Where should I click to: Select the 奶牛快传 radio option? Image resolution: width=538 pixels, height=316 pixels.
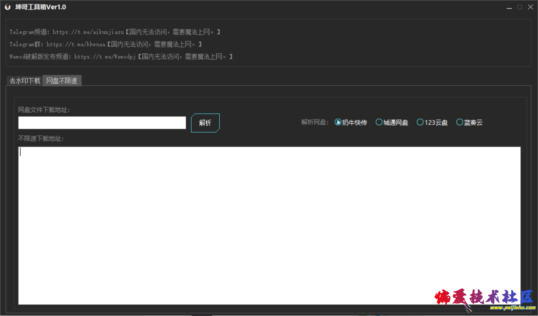click(338, 122)
